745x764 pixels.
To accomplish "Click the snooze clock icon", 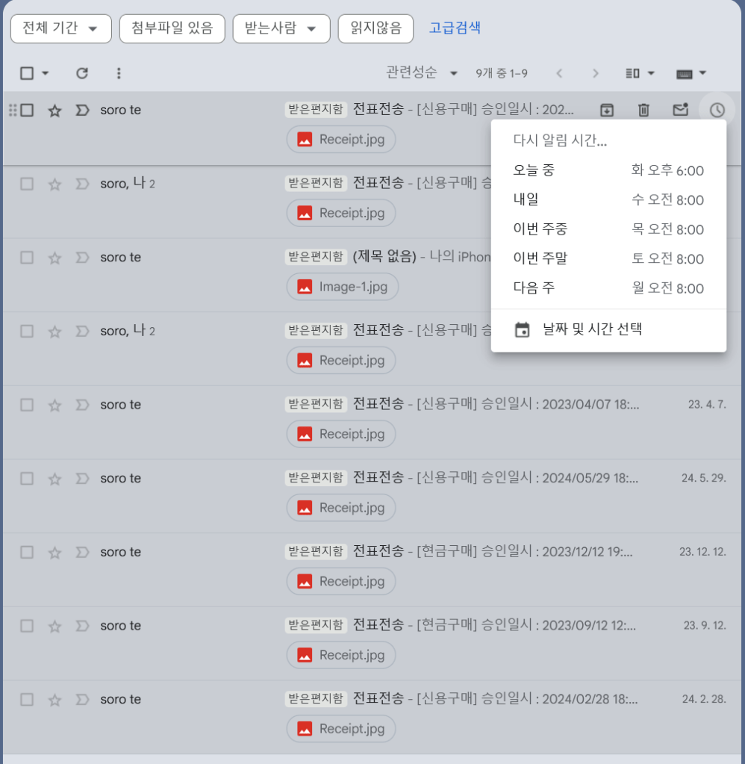I will click(717, 111).
